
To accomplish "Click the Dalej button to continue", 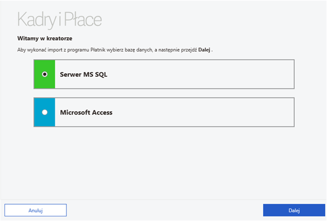I will tap(294, 210).
